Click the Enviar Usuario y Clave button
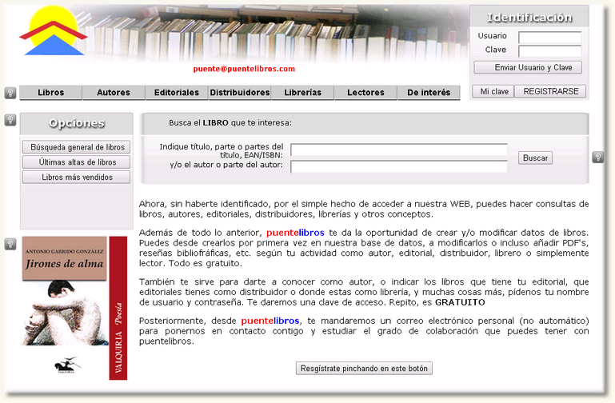Screen dimensions: 615x403 (x=528, y=67)
